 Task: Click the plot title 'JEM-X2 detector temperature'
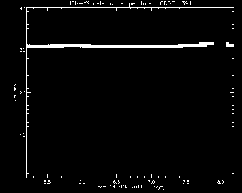point(110,3)
